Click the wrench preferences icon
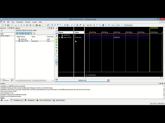The image size is (165, 123). pyautogui.click(x=65, y=25)
